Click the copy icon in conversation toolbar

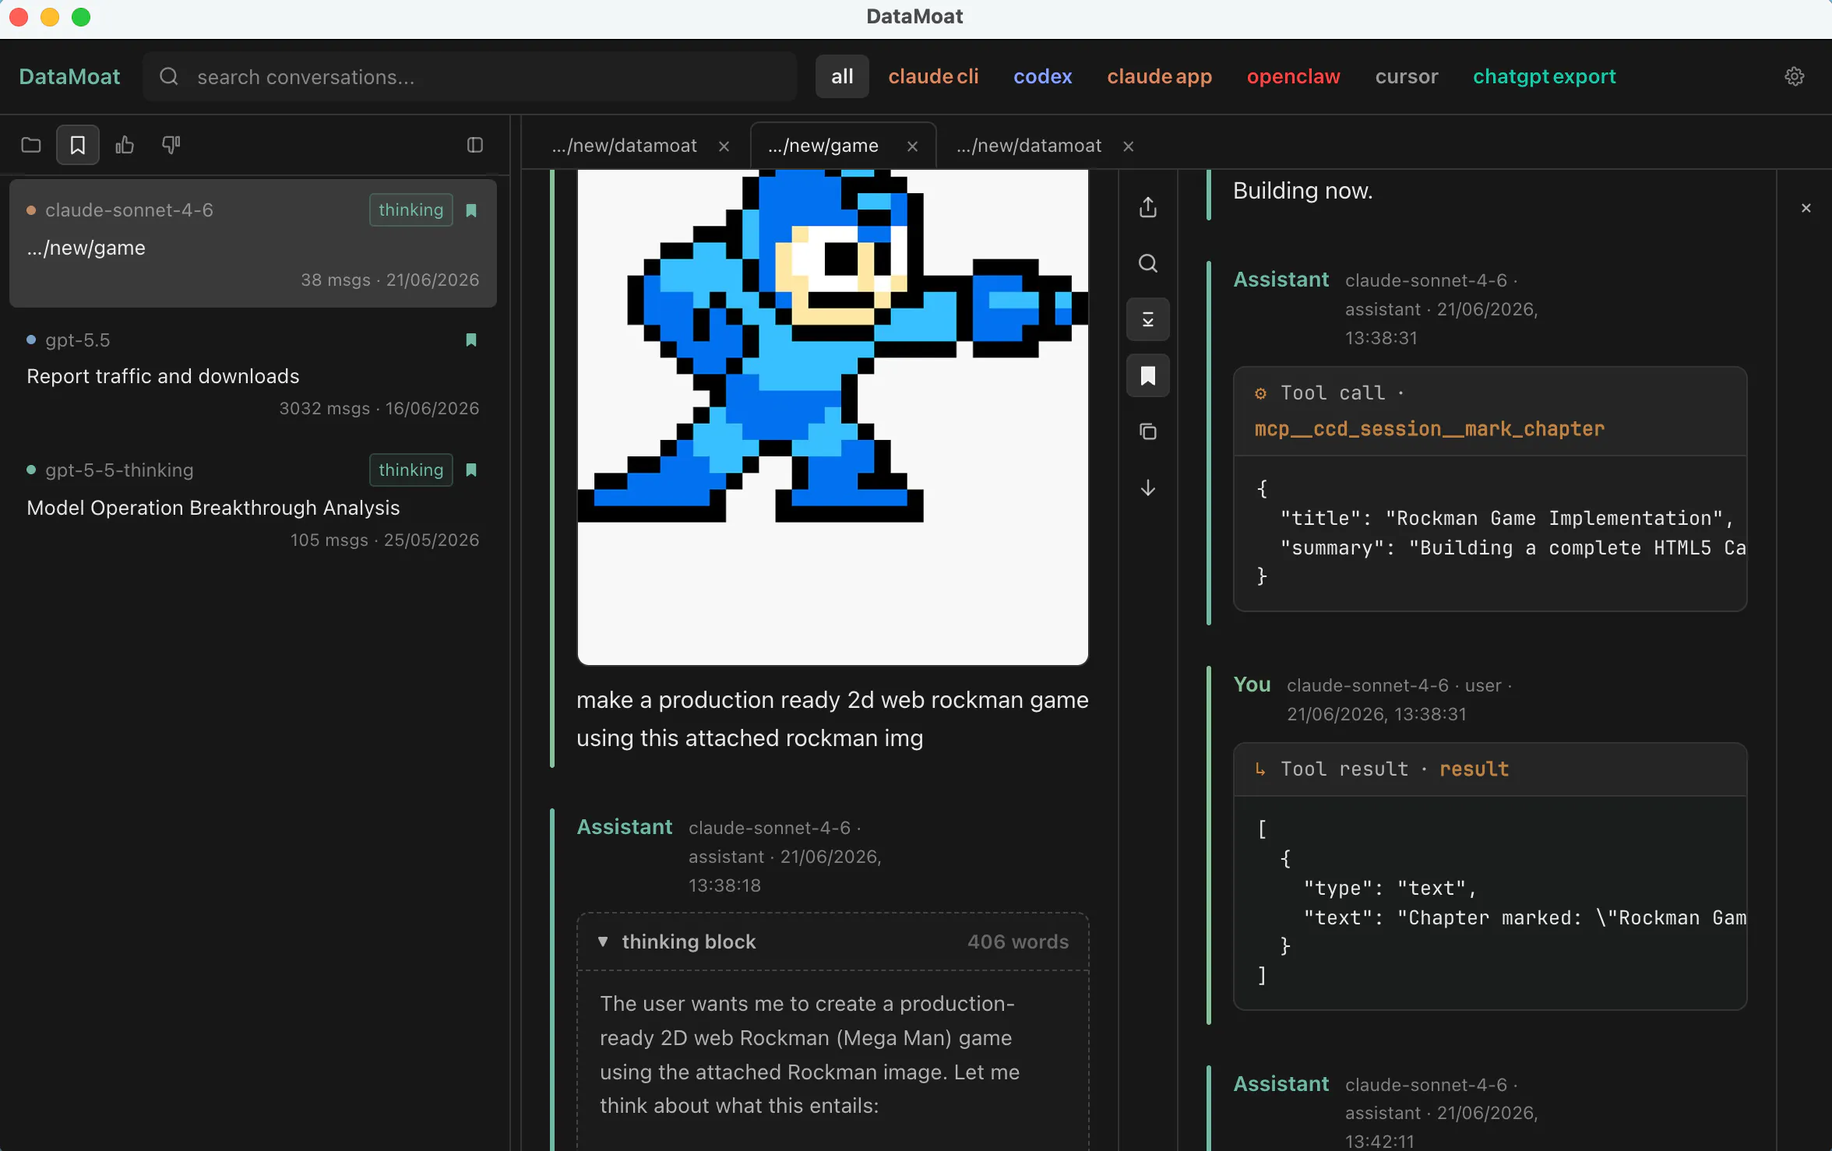[1148, 431]
